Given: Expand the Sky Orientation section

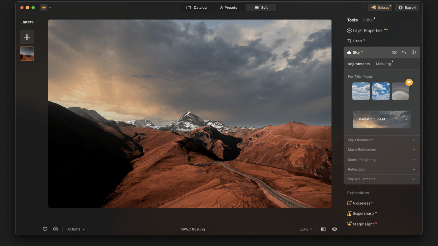Looking at the screenshot, I should pos(381,140).
